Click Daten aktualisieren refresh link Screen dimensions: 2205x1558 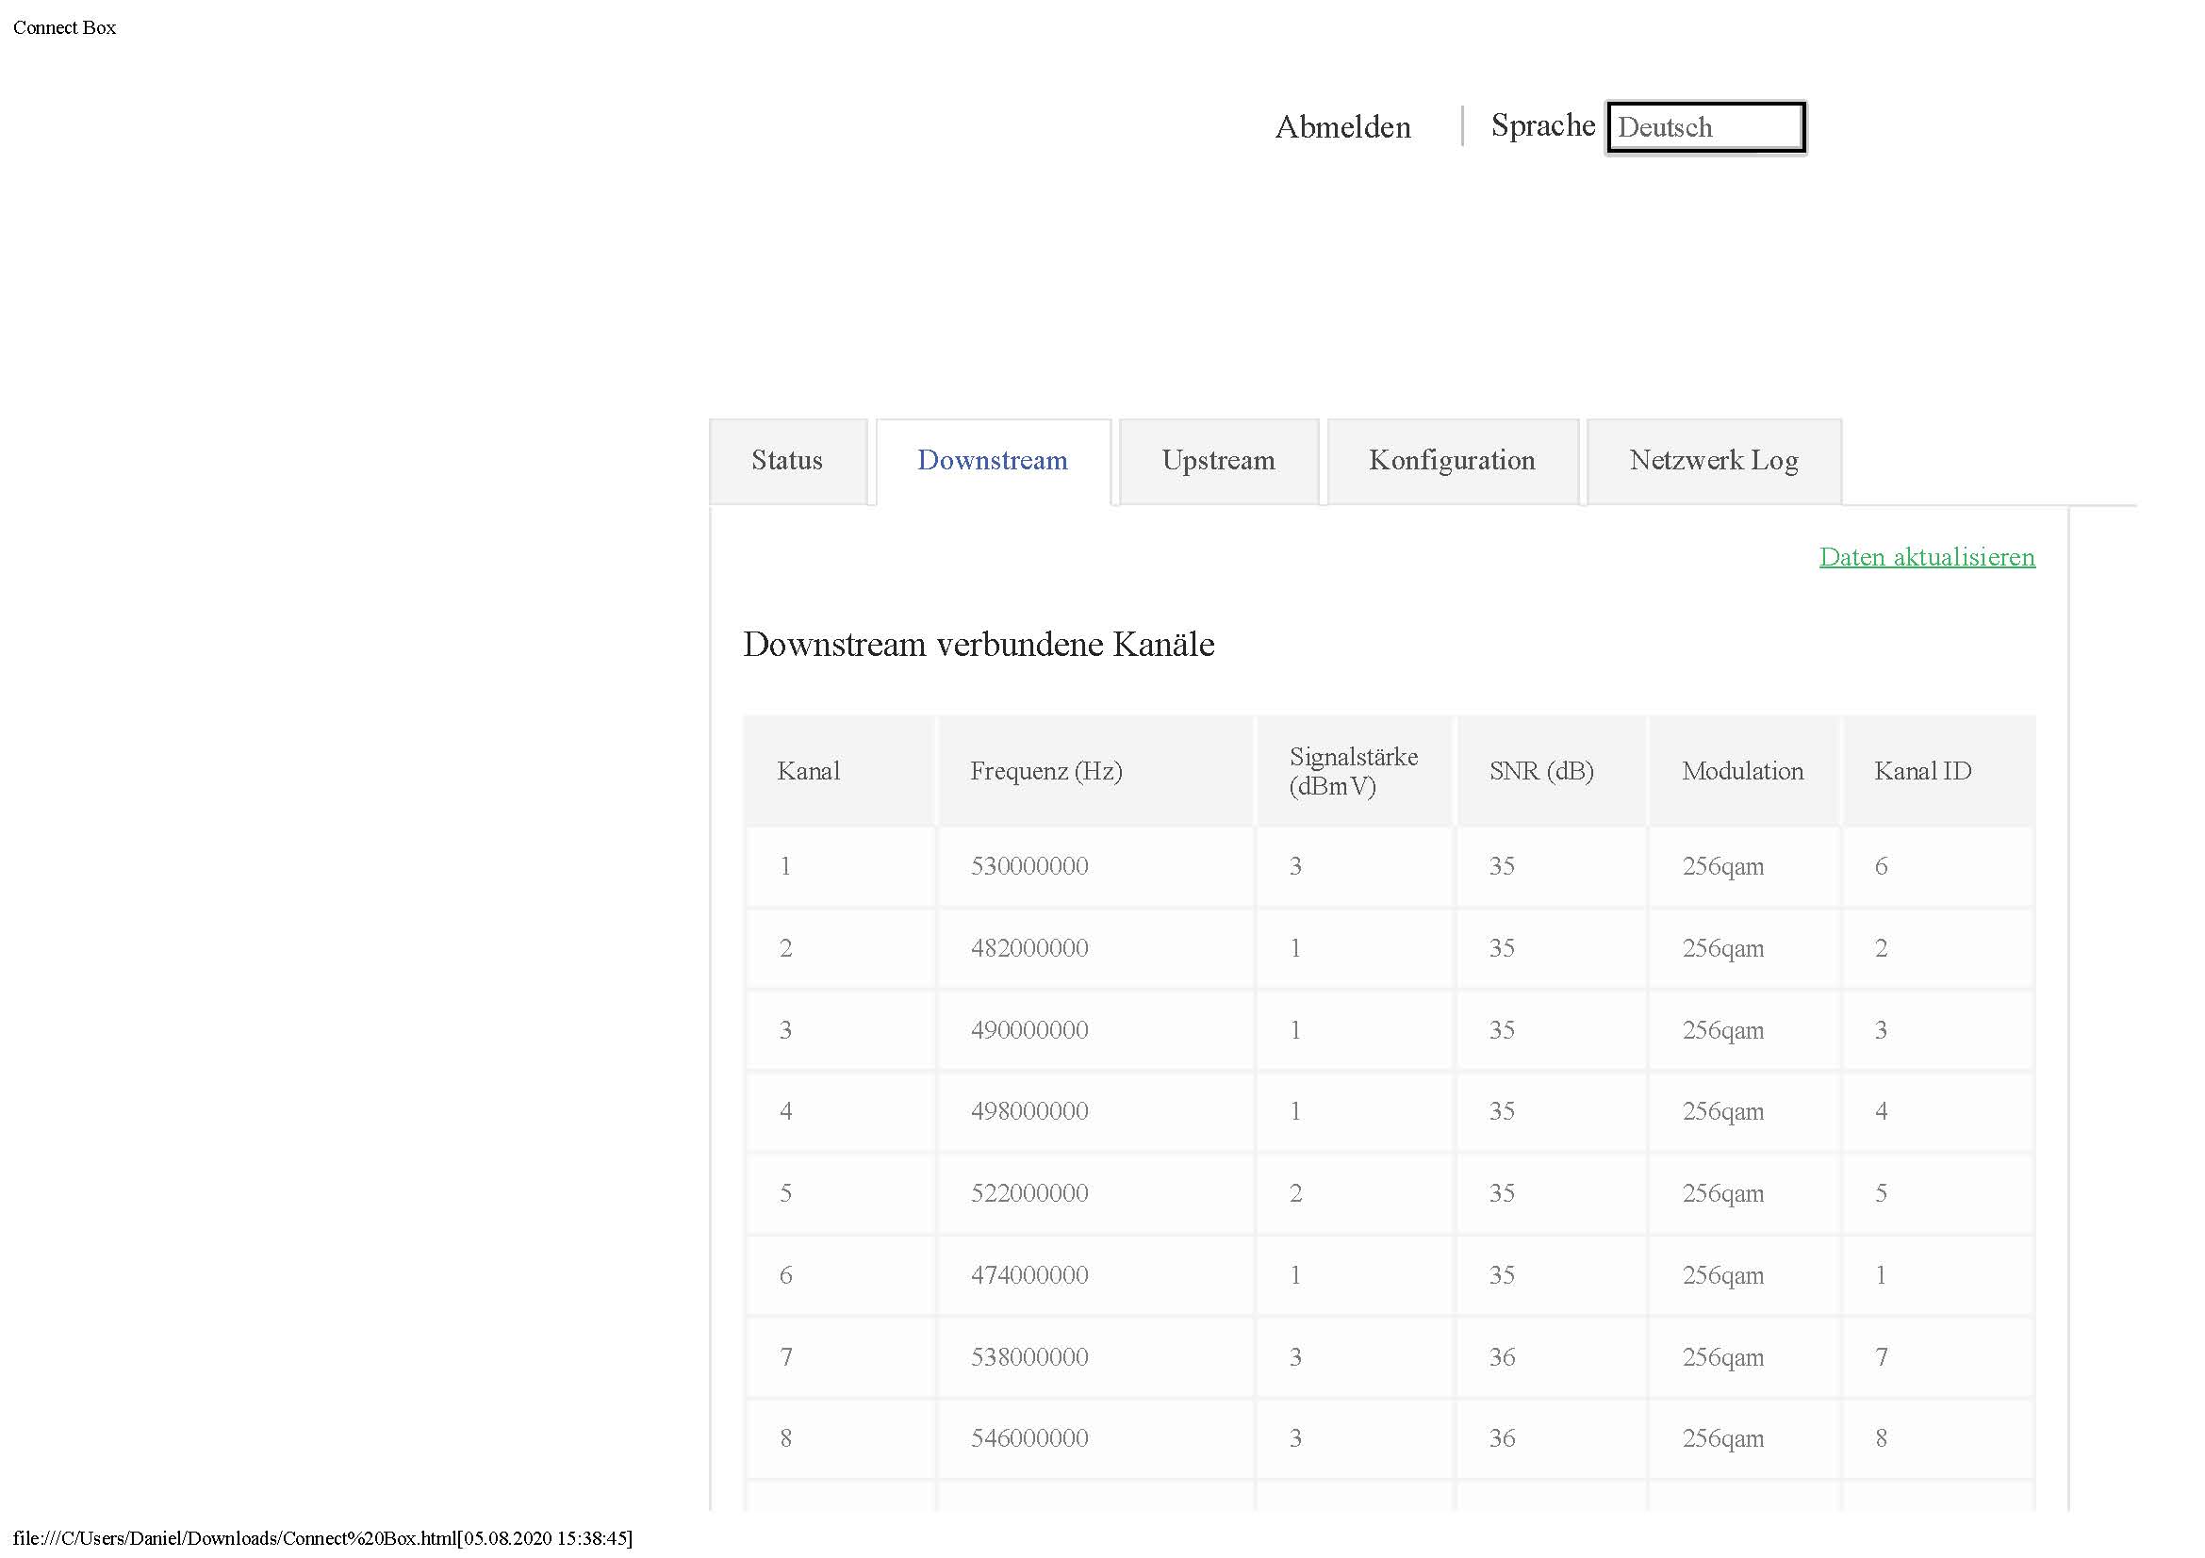pyautogui.click(x=1927, y=557)
